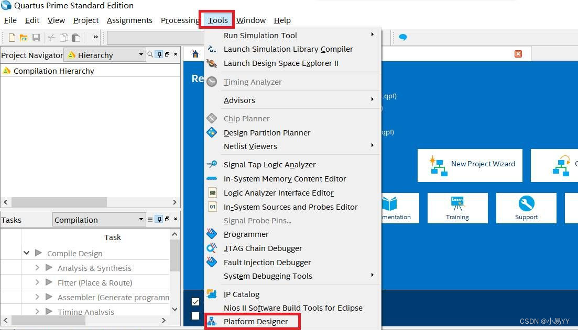The image size is (578, 330).
Task: Expand the Assembler task row
Action: click(x=37, y=297)
